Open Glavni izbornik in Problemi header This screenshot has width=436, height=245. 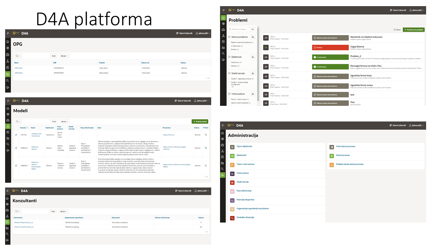tap(398, 10)
